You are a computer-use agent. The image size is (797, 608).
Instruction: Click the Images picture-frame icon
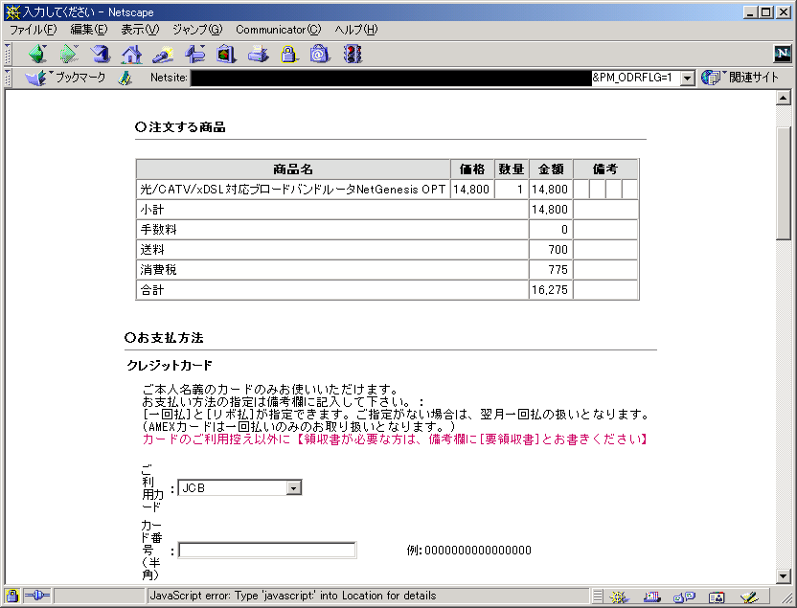point(226,54)
